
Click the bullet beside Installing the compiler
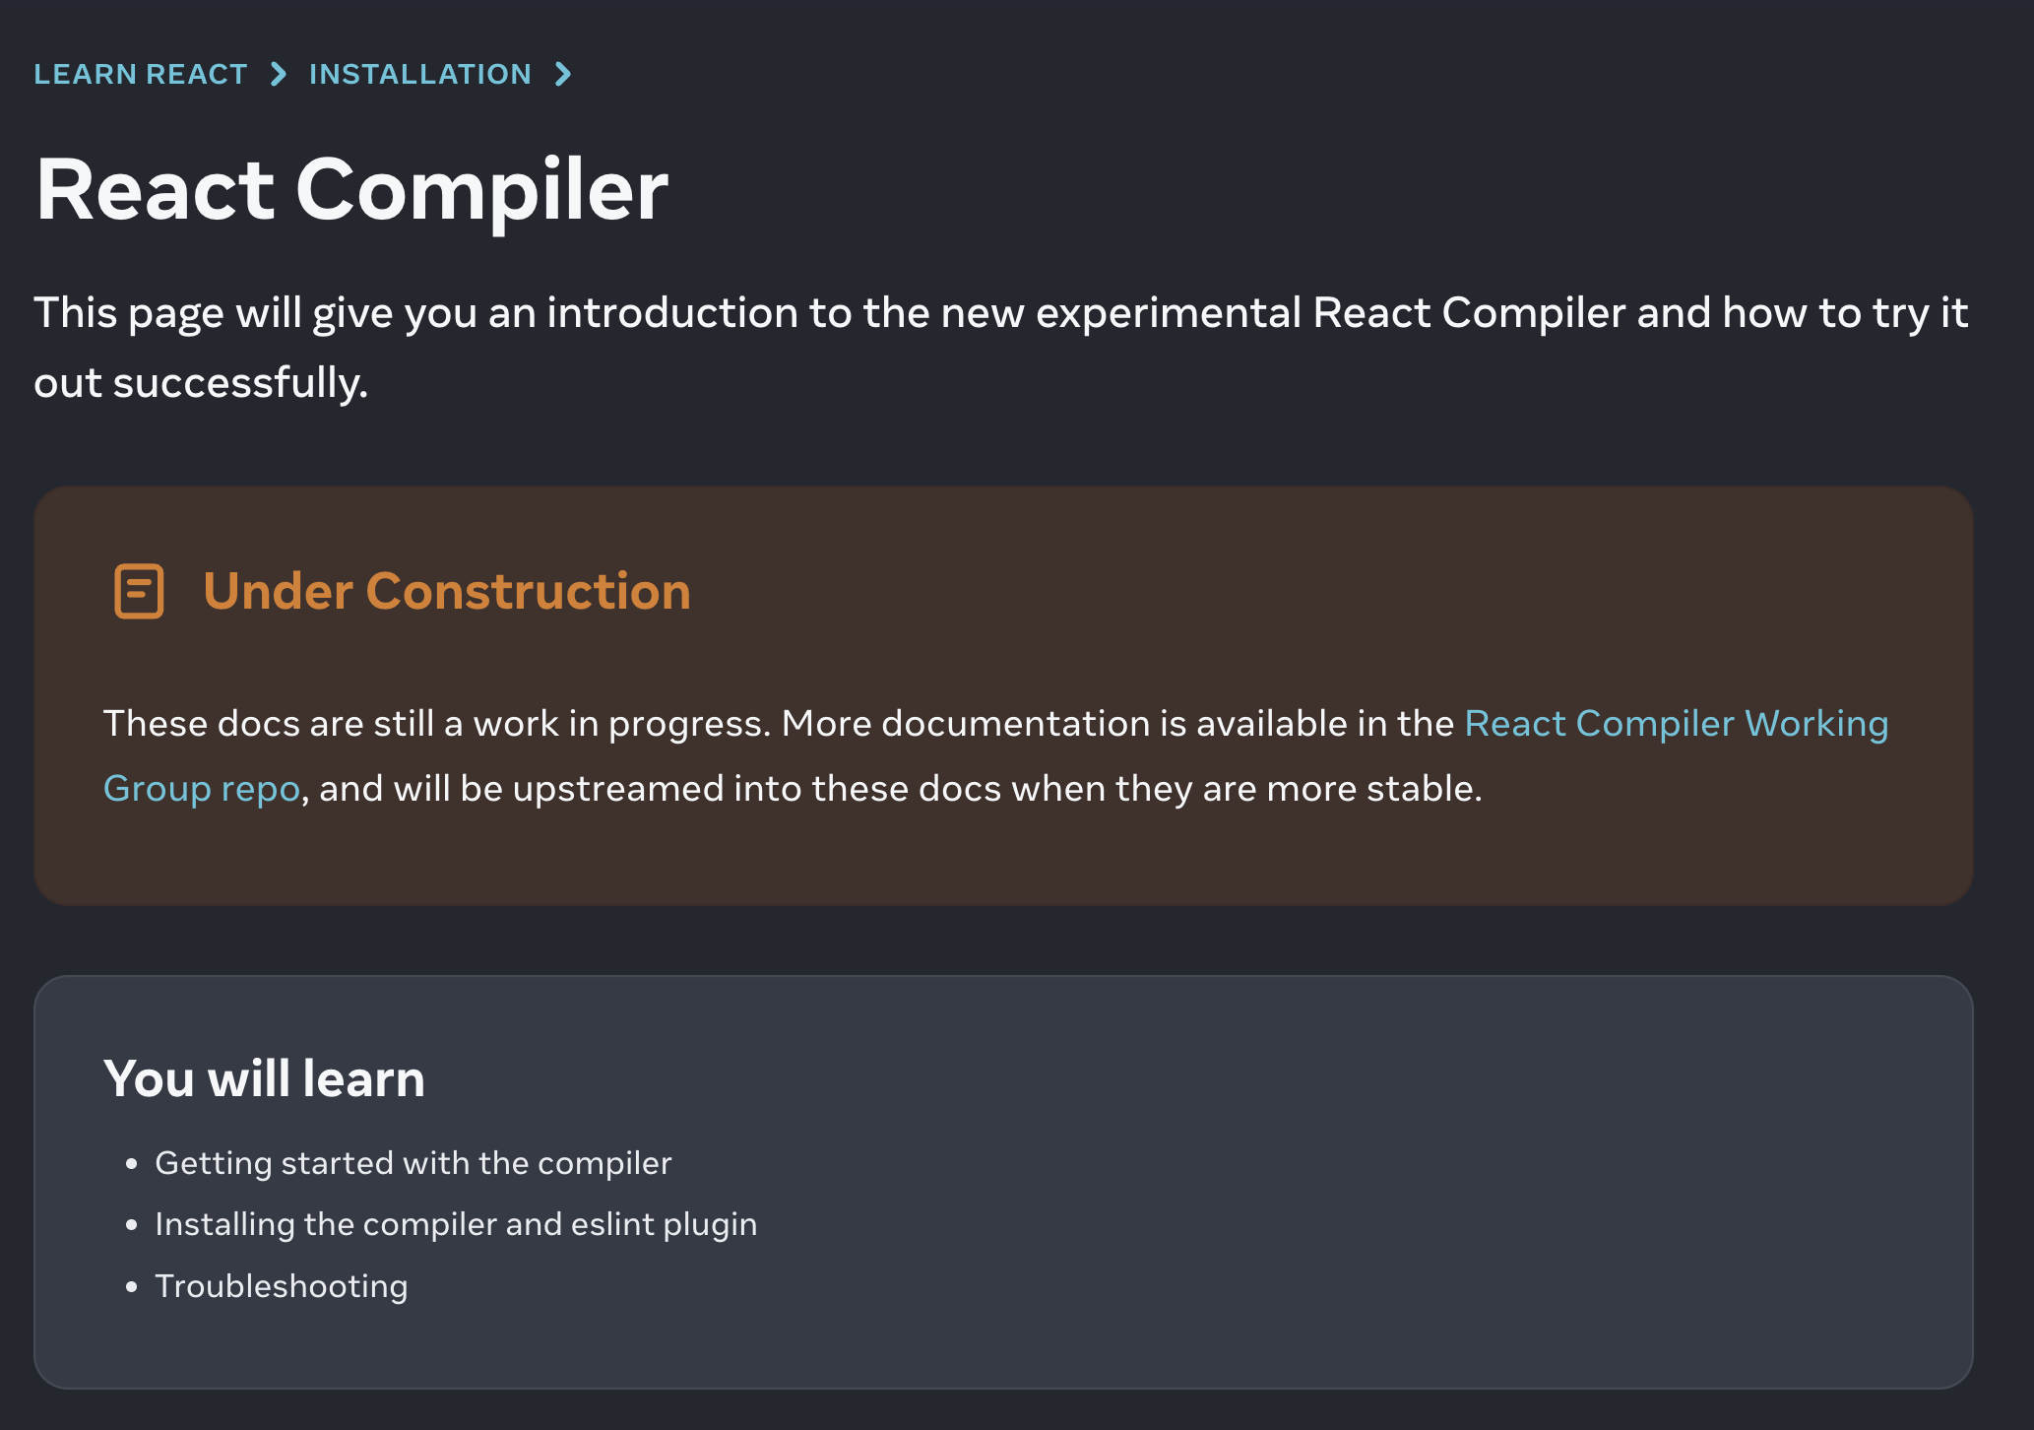click(x=131, y=1225)
